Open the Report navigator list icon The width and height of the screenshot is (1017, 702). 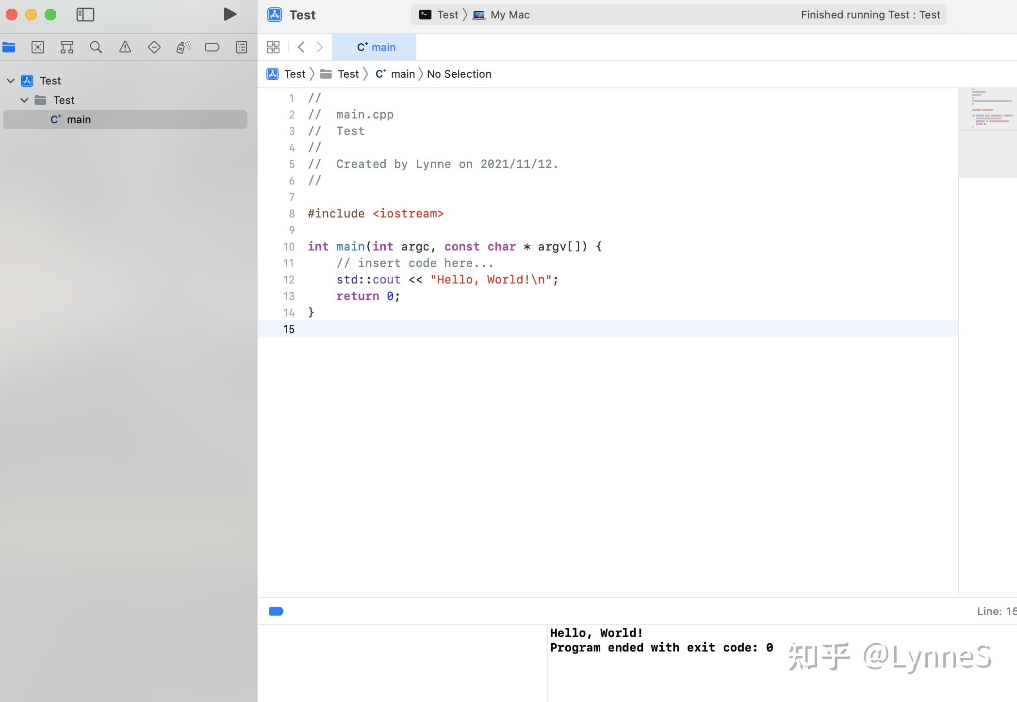(241, 47)
